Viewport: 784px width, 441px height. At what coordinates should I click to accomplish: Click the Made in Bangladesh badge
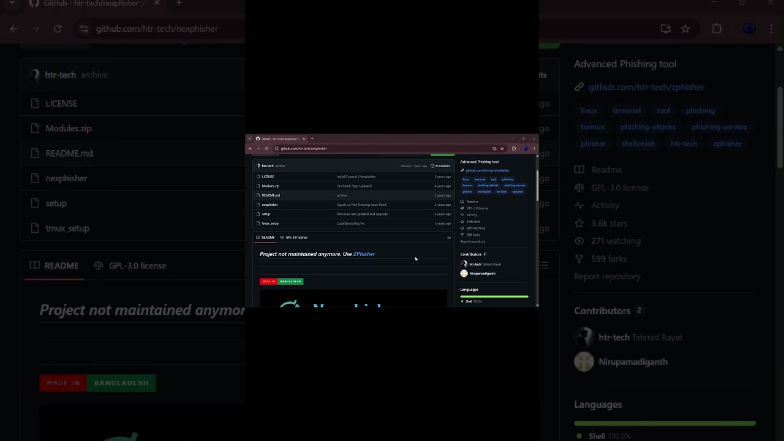point(282,282)
